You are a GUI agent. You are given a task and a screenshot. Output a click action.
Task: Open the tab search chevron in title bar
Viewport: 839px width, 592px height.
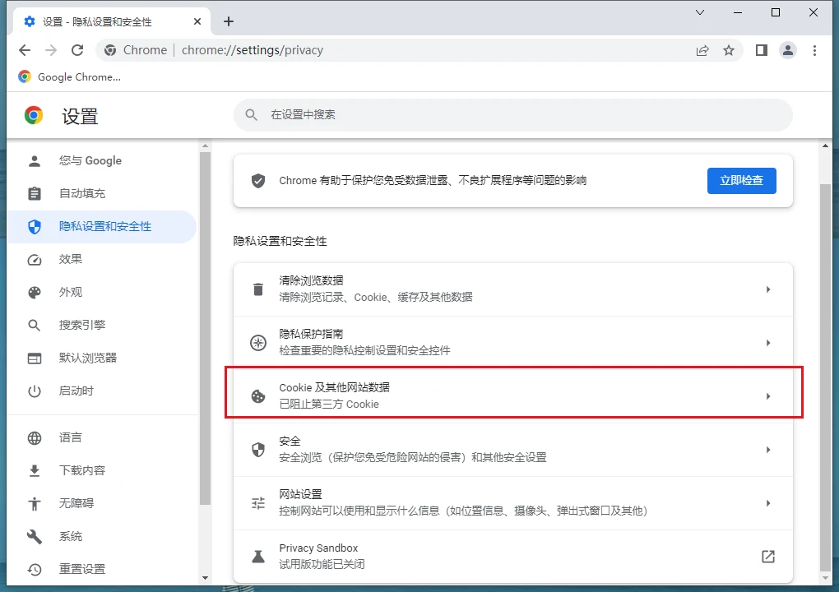point(700,12)
